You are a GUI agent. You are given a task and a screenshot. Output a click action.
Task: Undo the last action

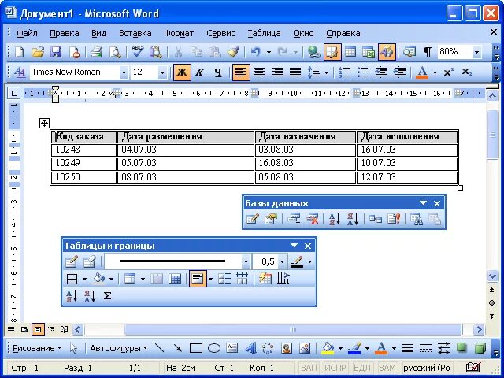pos(255,52)
